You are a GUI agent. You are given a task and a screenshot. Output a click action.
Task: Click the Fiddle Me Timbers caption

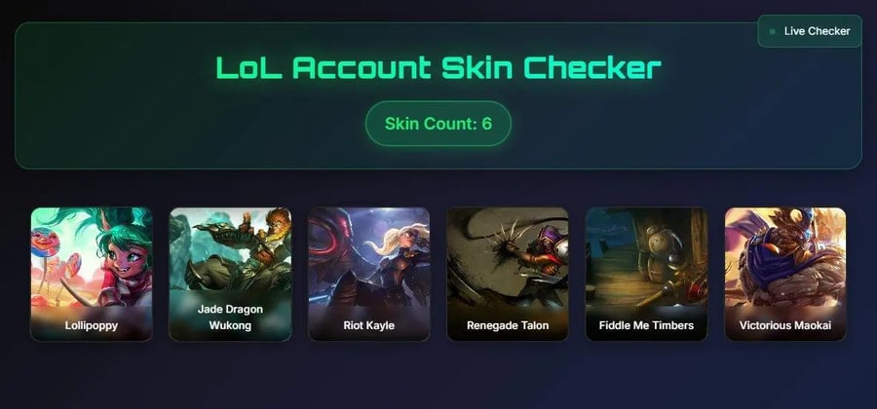click(646, 325)
